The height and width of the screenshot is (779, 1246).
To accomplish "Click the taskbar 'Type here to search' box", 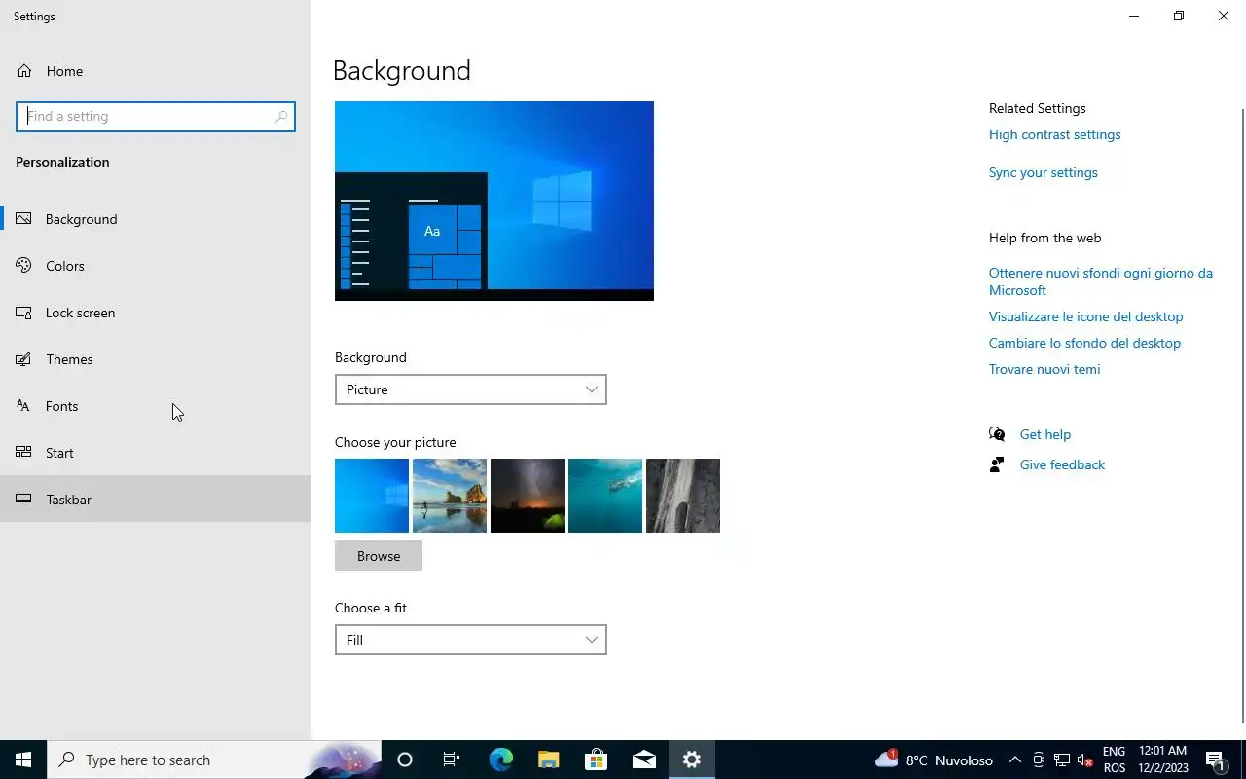I will tap(214, 760).
